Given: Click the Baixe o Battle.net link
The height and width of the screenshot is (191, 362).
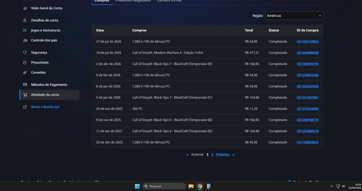Looking at the screenshot, I should [x=45, y=107].
